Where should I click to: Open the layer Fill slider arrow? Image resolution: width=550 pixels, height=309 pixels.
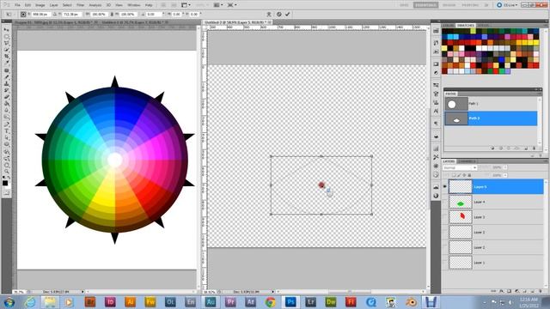coord(505,175)
